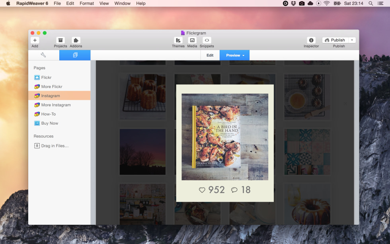Open the patterned tiles thumbnail

(x=307, y=152)
